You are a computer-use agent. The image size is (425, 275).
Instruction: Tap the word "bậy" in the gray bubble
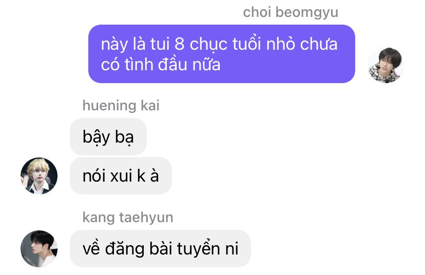pyautogui.click(x=96, y=137)
